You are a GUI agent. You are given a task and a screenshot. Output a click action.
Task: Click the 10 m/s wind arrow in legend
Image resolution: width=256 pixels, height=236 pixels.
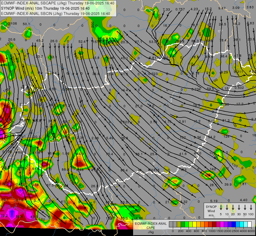(227, 207)
